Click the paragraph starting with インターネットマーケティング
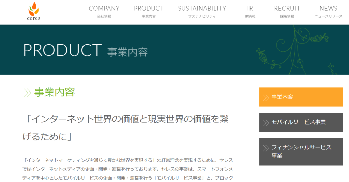The height and width of the screenshot is (182, 349). point(128,169)
